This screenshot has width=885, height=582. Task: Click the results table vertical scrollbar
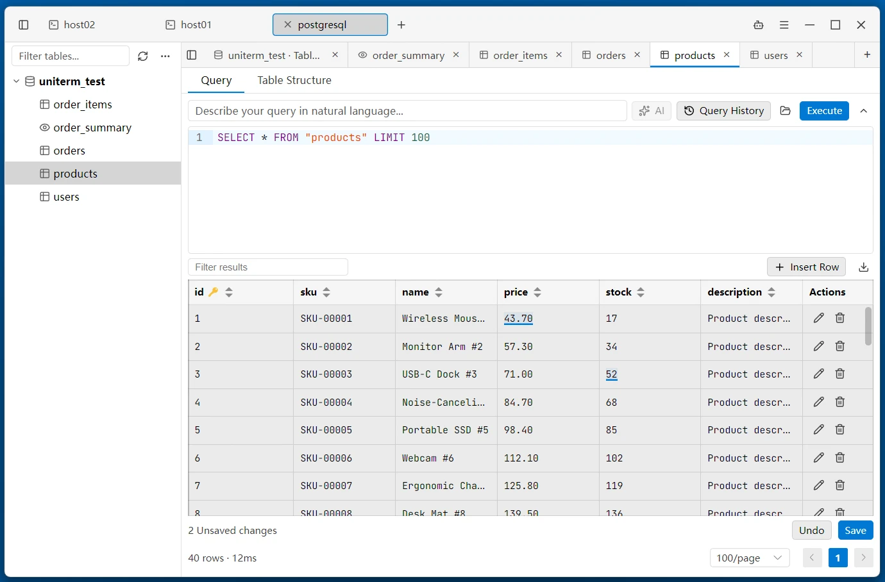point(868,326)
